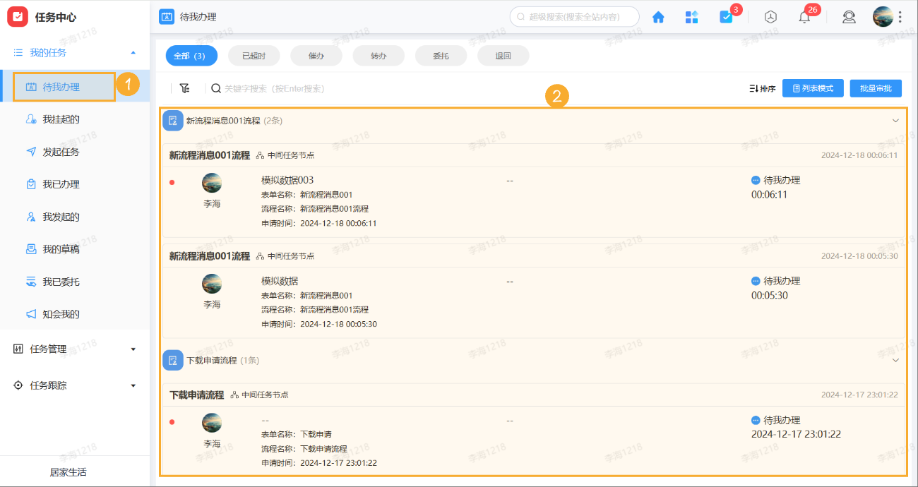This screenshot has height=487, width=918.
Task: Click the customer service headset icon
Action: (x=849, y=16)
